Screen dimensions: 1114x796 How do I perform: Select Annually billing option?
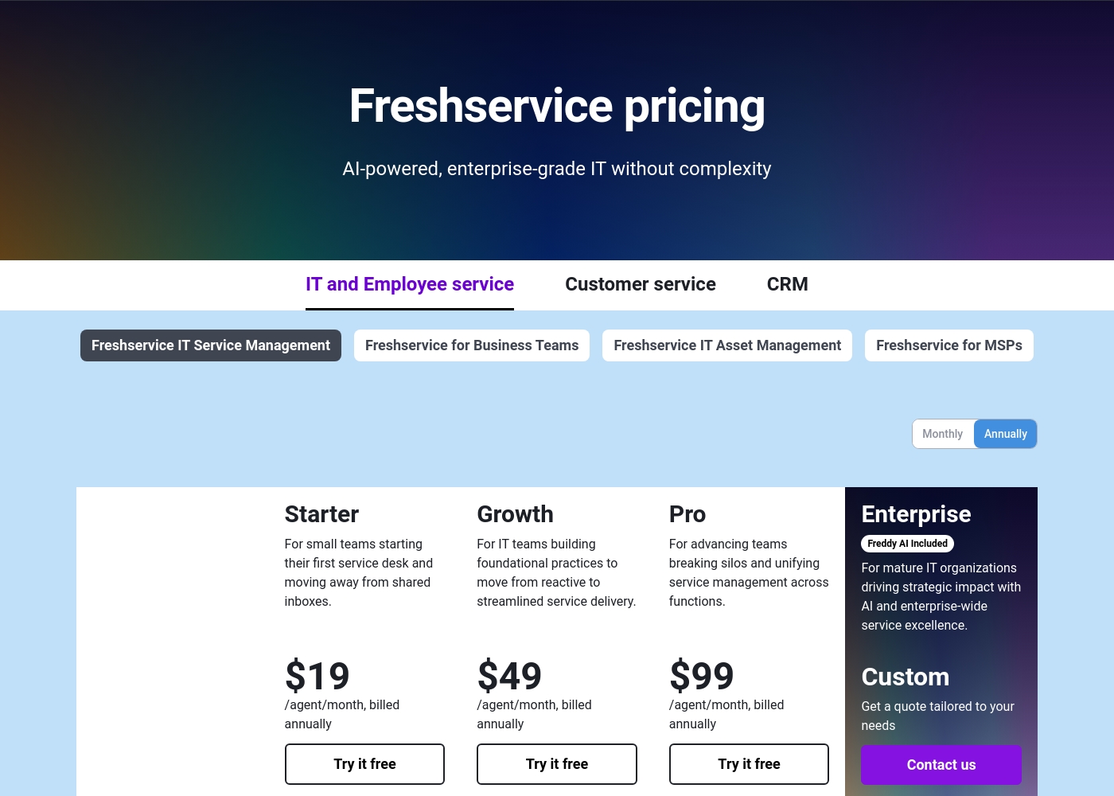click(1006, 434)
